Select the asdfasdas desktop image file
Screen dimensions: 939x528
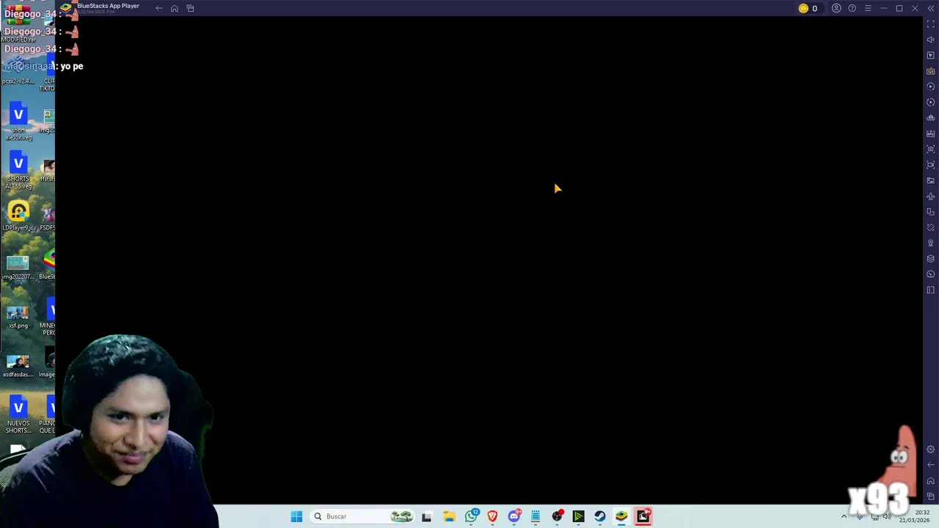pos(18,366)
